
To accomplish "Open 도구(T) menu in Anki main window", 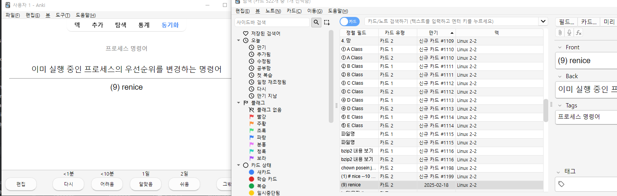I will pyautogui.click(x=63, y=15).
